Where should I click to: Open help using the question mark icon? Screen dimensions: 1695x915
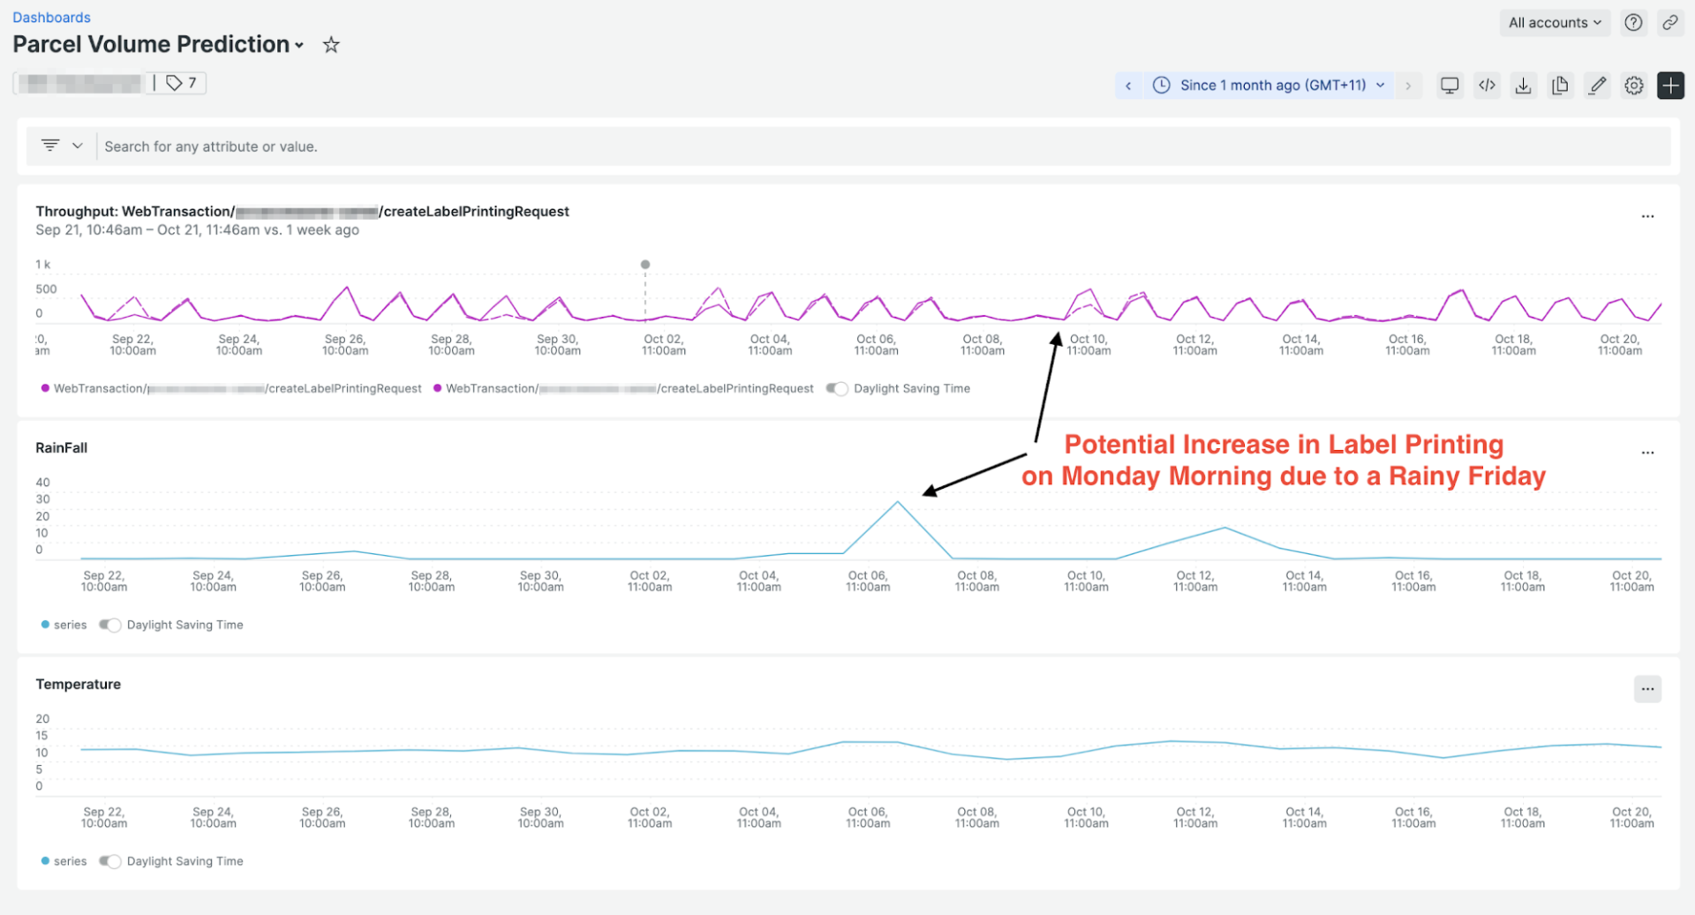(x=1633, y=22)
